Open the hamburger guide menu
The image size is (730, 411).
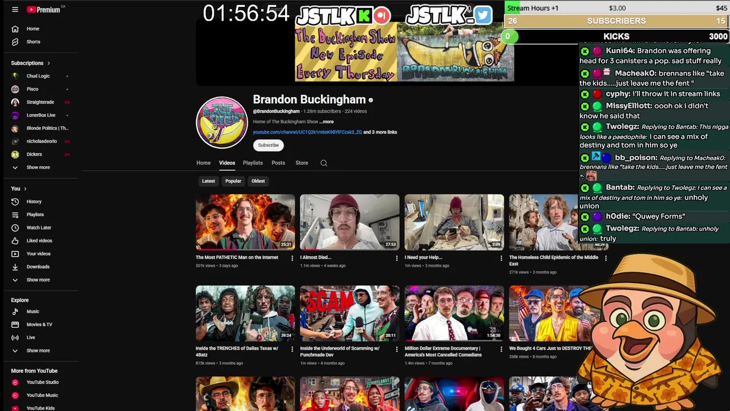coord(15,10)
